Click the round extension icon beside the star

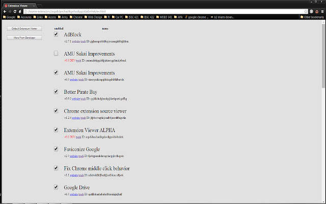click(311, 11)
